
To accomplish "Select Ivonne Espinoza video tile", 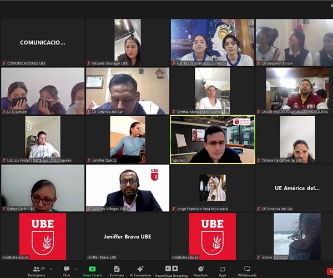I will coord(294,236).
